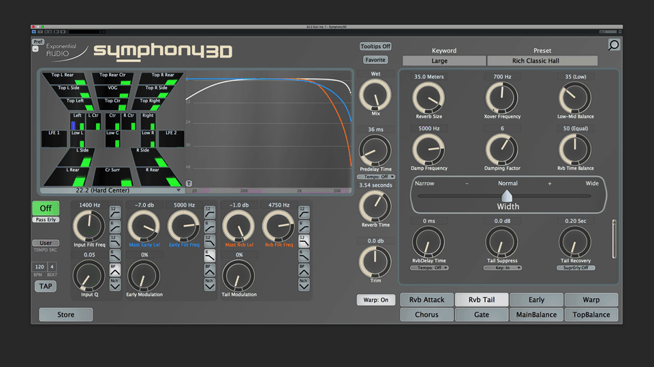
Task: Toggle the green Off bypass button
Action: tap(46, 208)
